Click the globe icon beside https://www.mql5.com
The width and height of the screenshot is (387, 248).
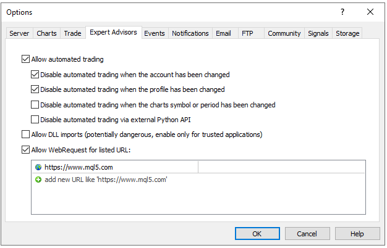coord(38,167)
